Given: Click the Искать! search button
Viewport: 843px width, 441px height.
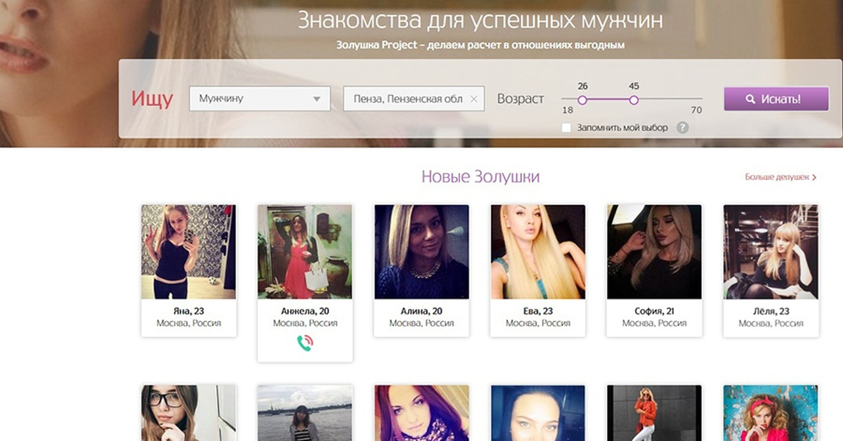Looking at the screenshot, I should (x=776, y=99).
